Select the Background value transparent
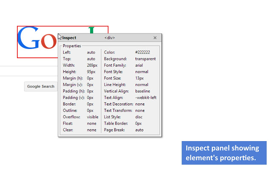The height and width of the screenshot is (170, 272). point(145,59)
